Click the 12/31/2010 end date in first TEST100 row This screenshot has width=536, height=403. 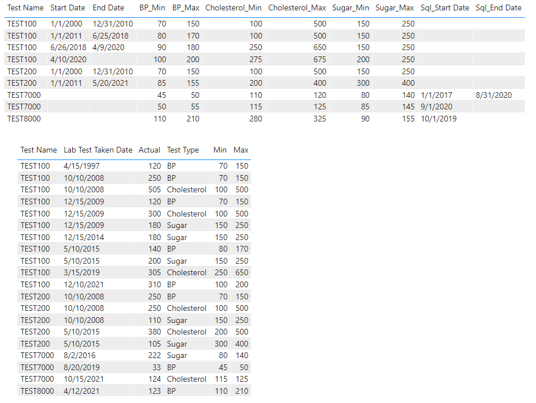coord(113,24)
